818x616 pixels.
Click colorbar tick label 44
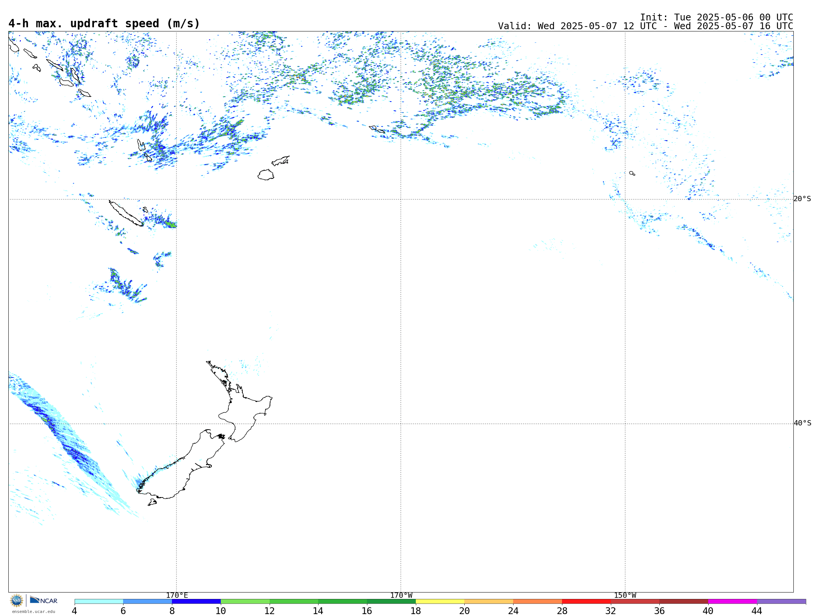tap(757, 611)
